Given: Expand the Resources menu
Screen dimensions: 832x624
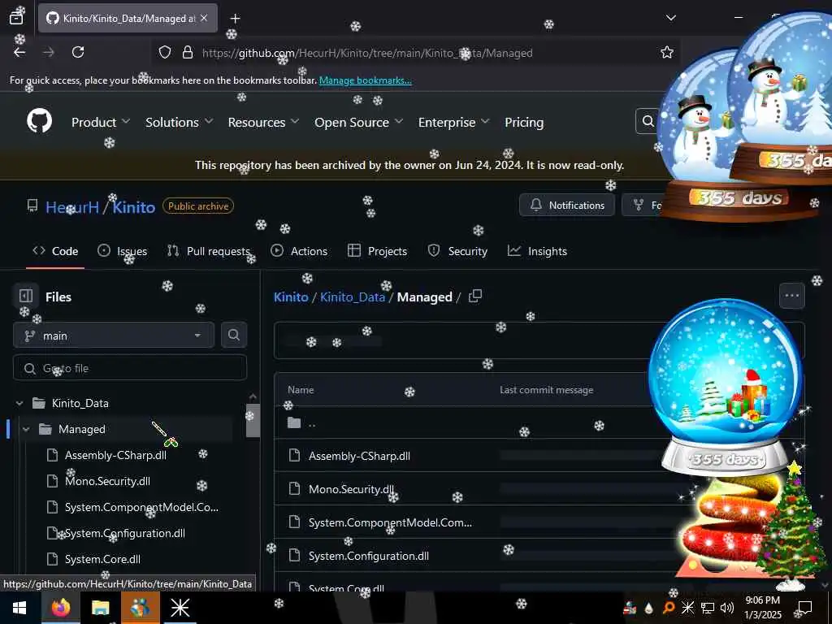Looking at the screenshot, I should [x=263, y=122].
